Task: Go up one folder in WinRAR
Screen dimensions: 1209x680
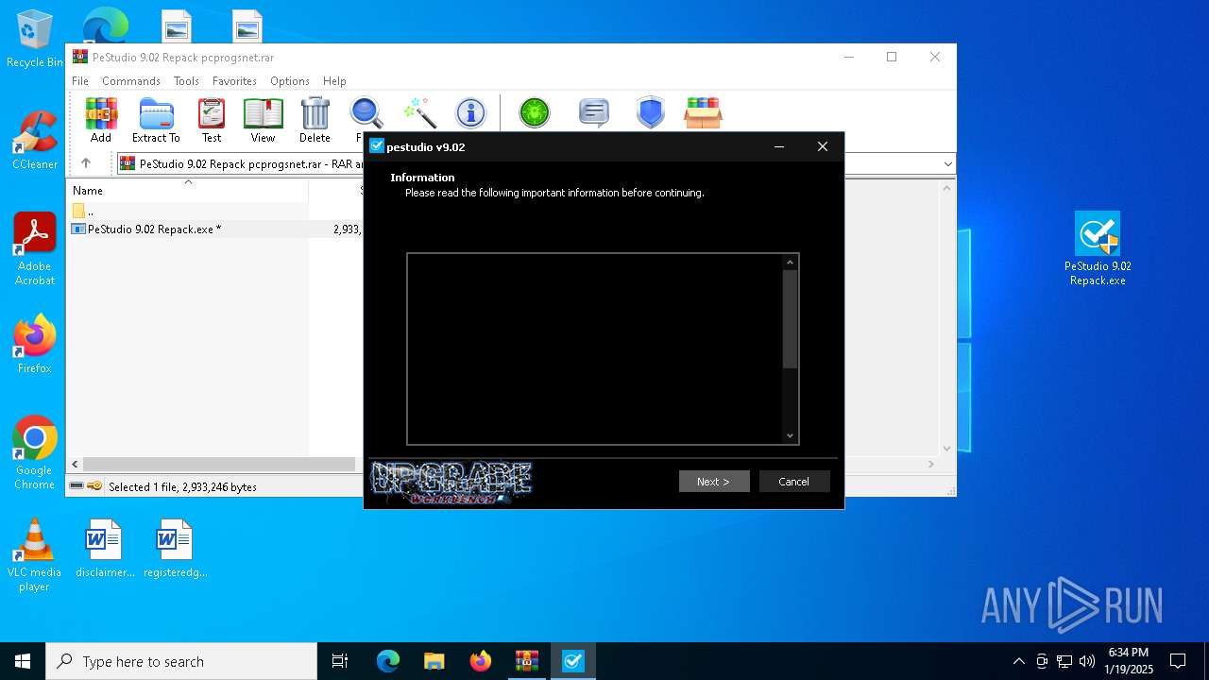Action: point(86,163)
